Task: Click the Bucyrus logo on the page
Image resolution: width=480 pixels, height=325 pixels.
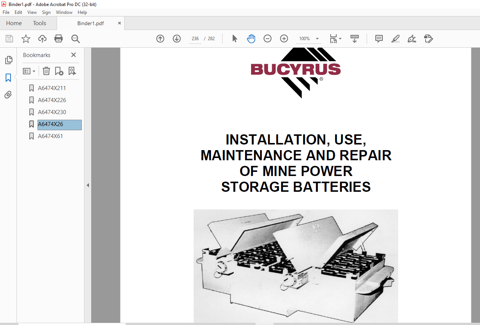Action: [x=296, y=72]
